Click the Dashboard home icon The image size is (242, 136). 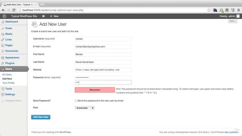pos(3,22)
